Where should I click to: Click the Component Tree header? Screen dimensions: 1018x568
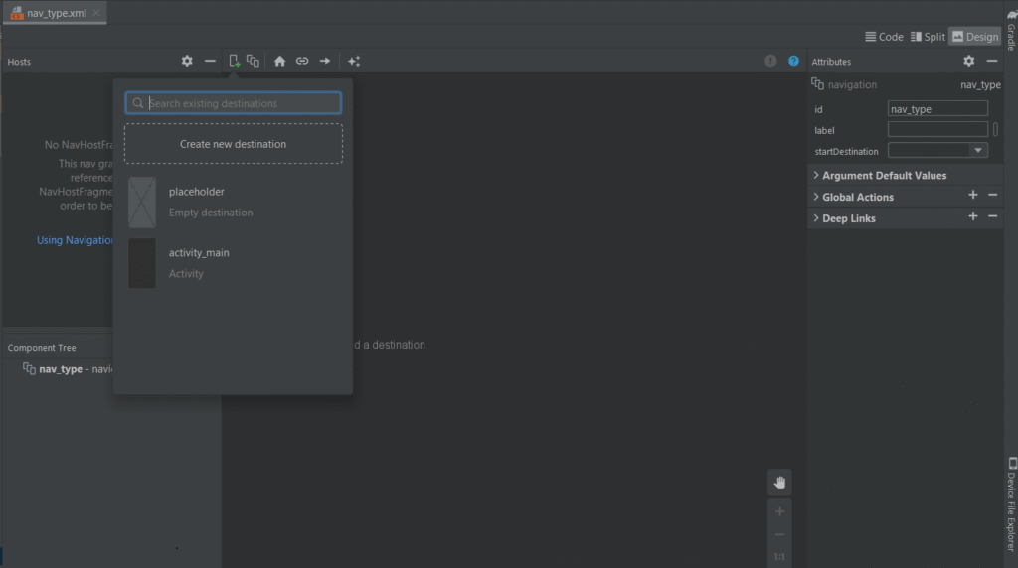tap(42, 348)
